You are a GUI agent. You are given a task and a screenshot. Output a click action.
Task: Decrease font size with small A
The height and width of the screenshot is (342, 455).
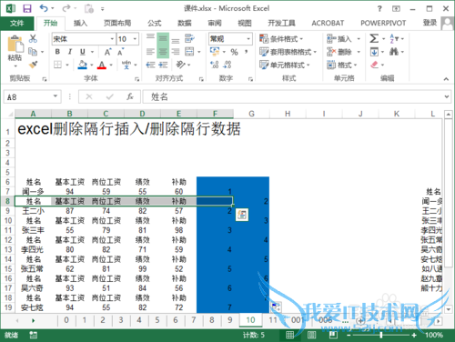[x=121, y=52]
